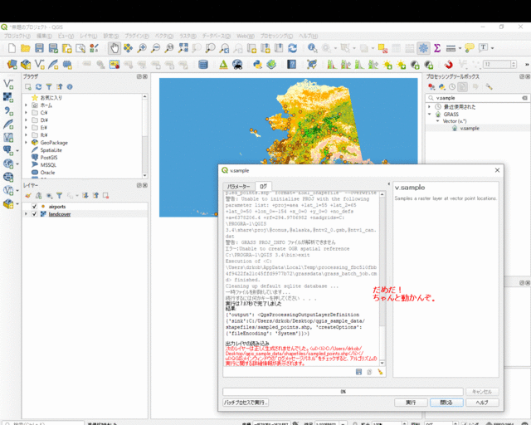
Task: Click the Browser panel scrollbar
Action: [x=144, y=136]
